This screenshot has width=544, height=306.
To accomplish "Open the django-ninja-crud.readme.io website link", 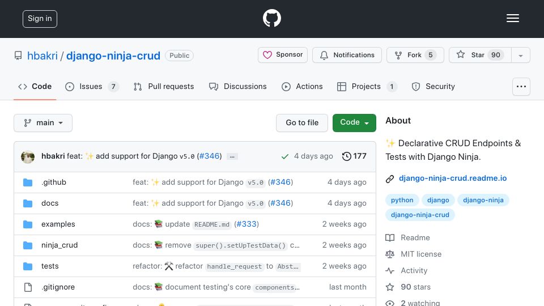I will (x=453, y=178).
